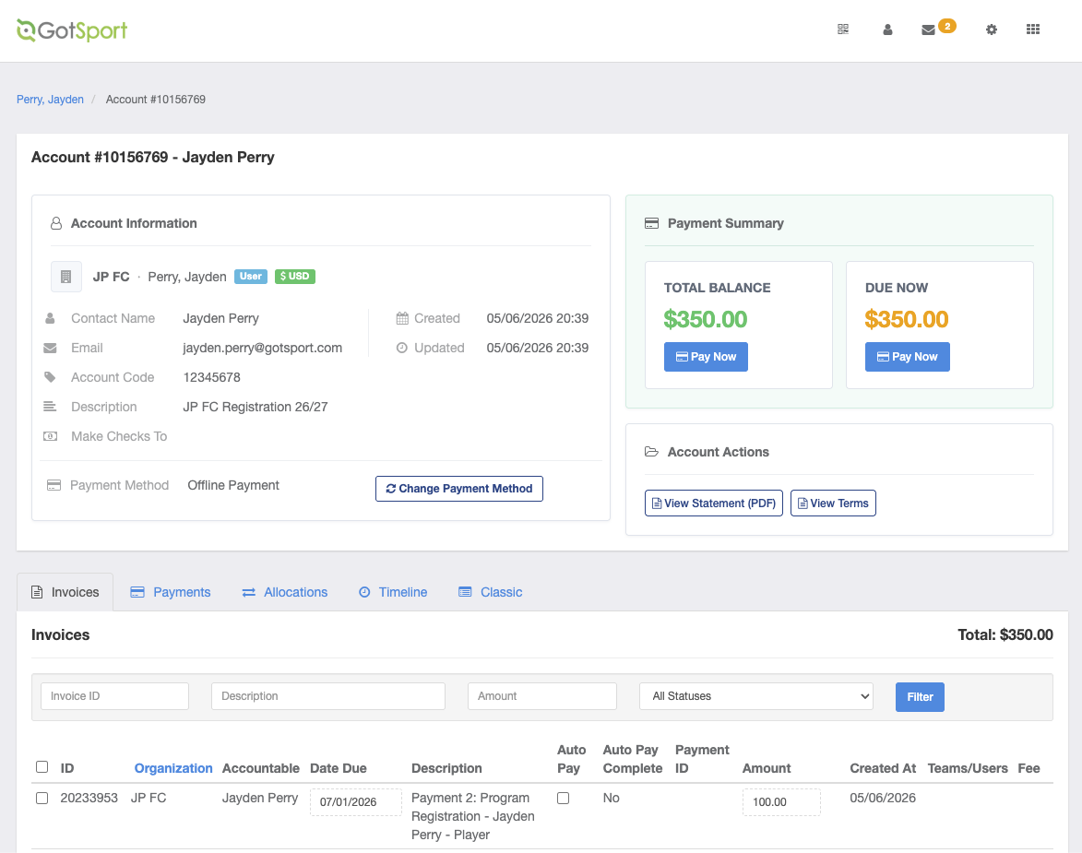The image size is (1082, 853).
Task: Sort by the Organization column header
Action: tap(173, 768)
